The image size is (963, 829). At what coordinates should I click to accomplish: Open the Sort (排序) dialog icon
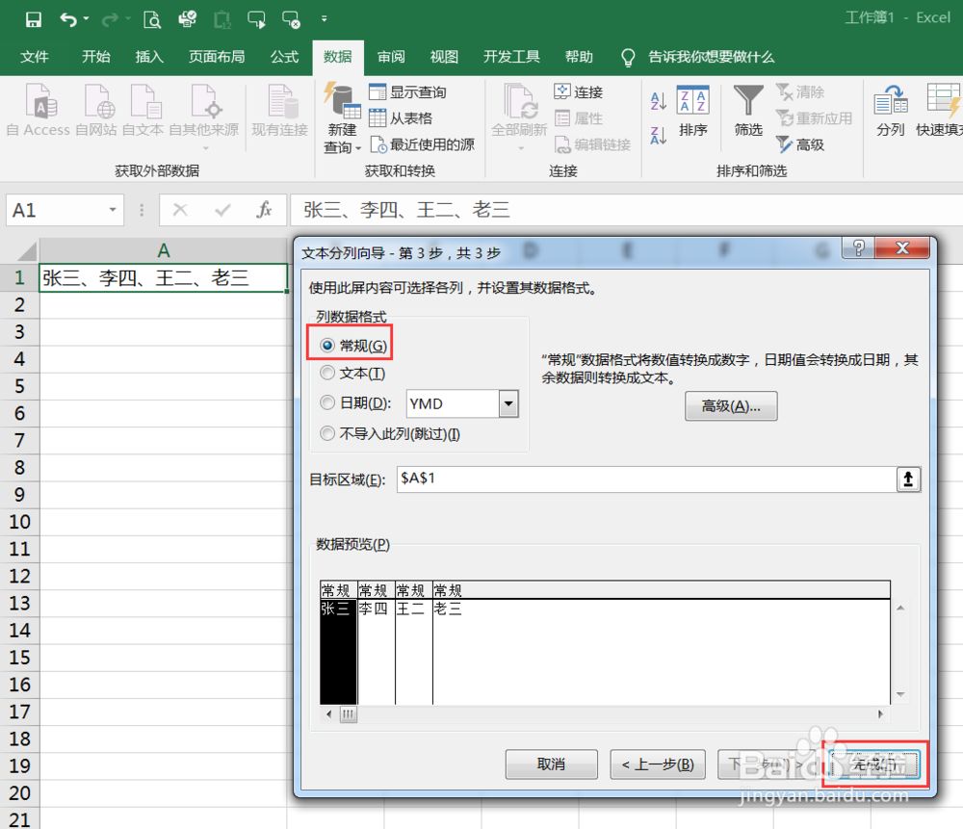[x=692, y=102]
